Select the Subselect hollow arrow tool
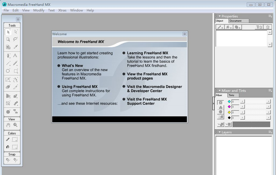The width and height of the screenshot is (276, 175). point(16,32)
